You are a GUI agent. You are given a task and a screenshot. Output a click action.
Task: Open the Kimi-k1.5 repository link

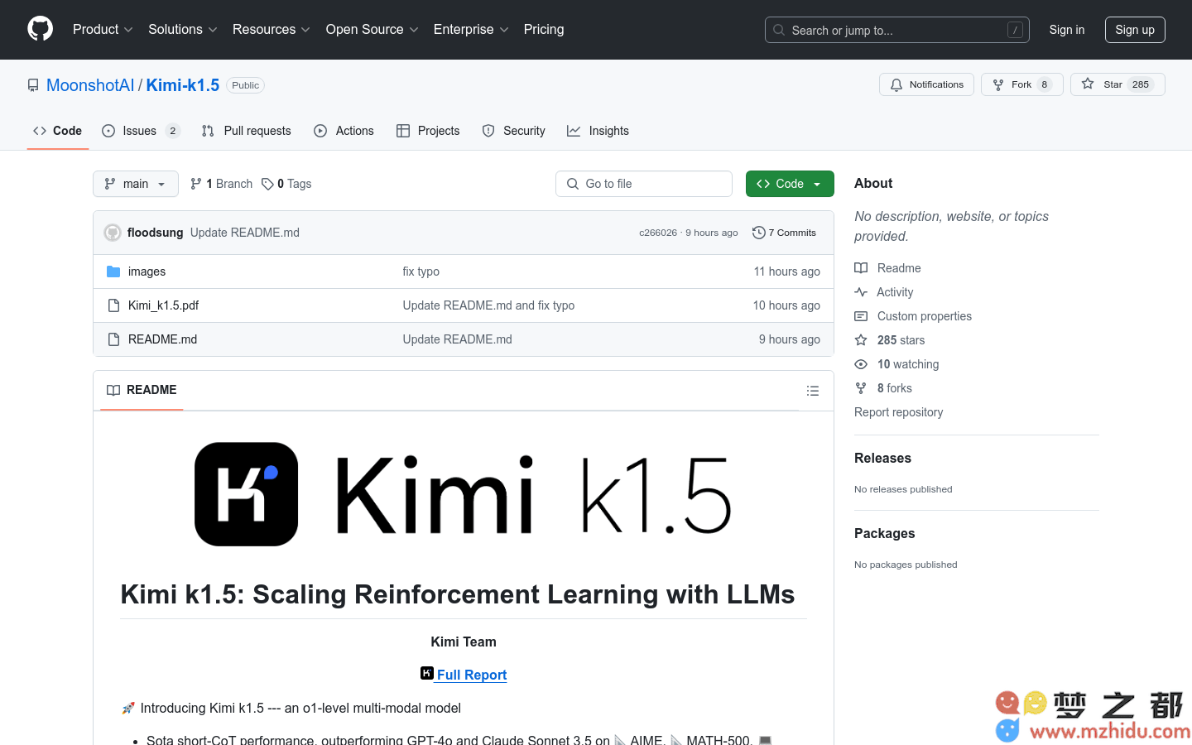click(x=183, y=85)
